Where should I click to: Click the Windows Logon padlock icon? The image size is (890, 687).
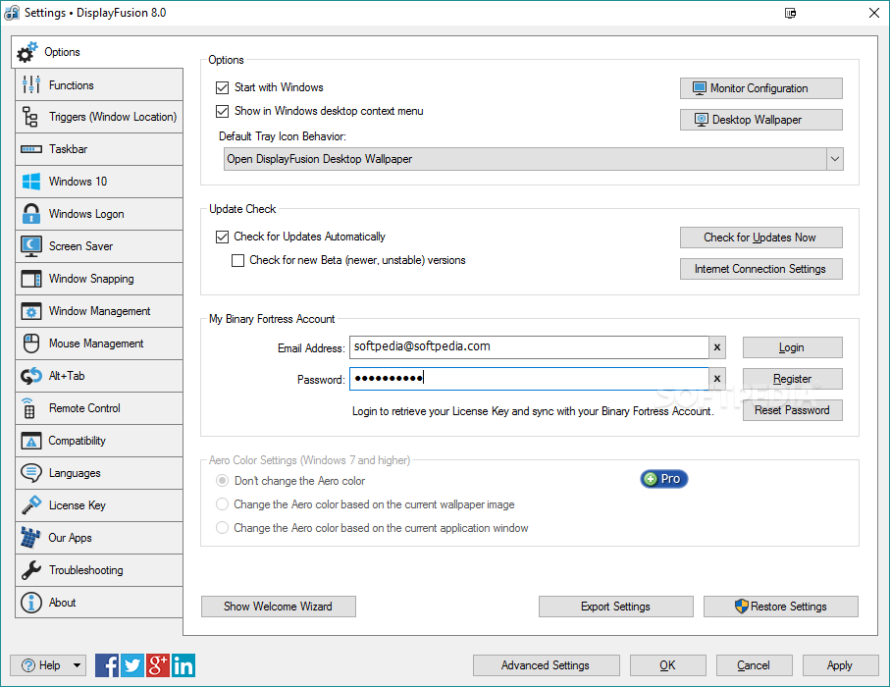[x=30, y=214]
